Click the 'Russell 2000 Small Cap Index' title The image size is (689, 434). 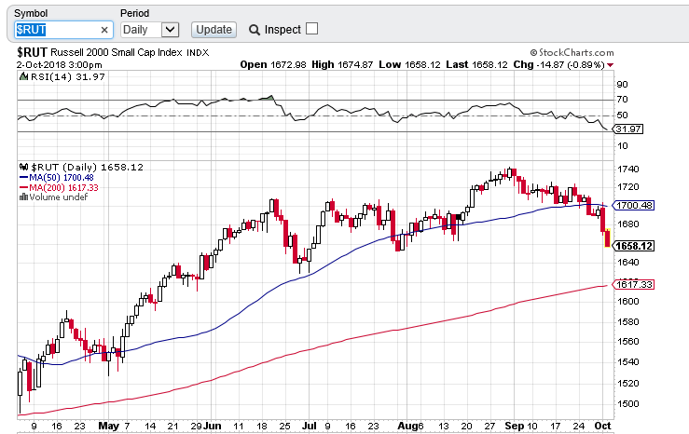[117, 53]
